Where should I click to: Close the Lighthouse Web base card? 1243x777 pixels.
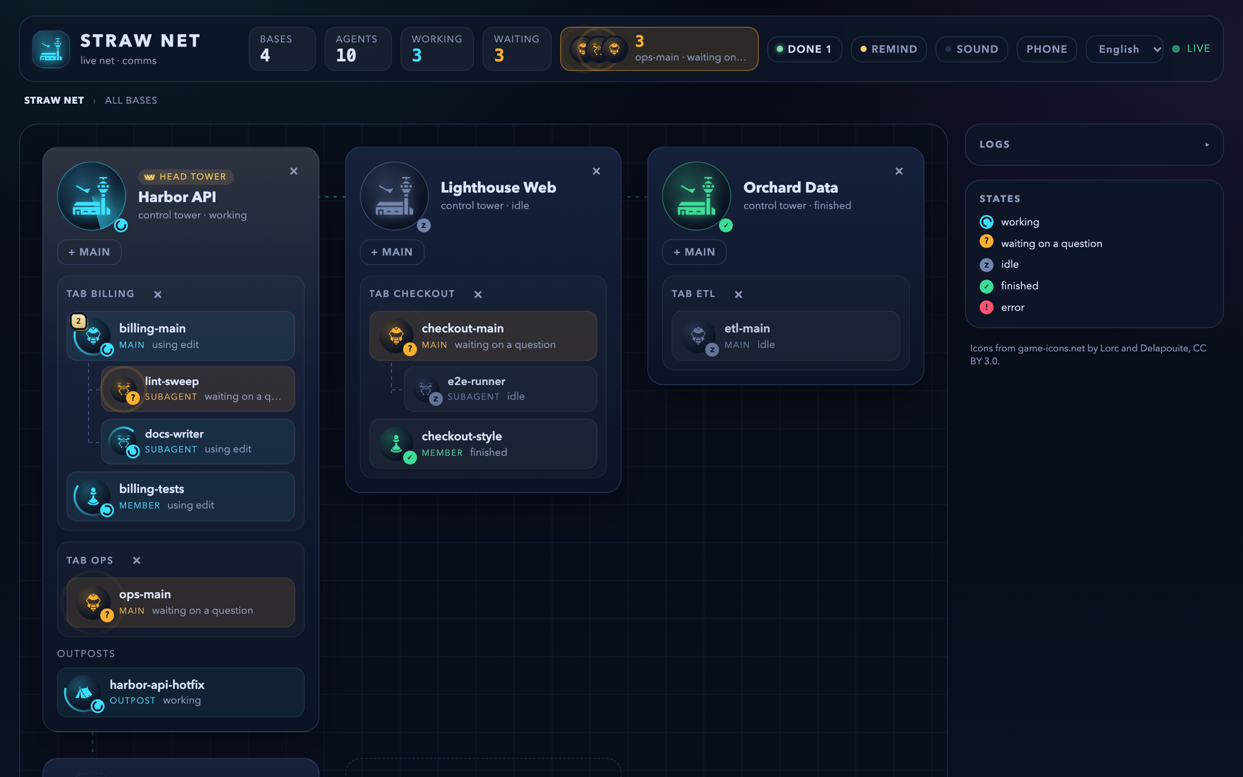[597, 171]
